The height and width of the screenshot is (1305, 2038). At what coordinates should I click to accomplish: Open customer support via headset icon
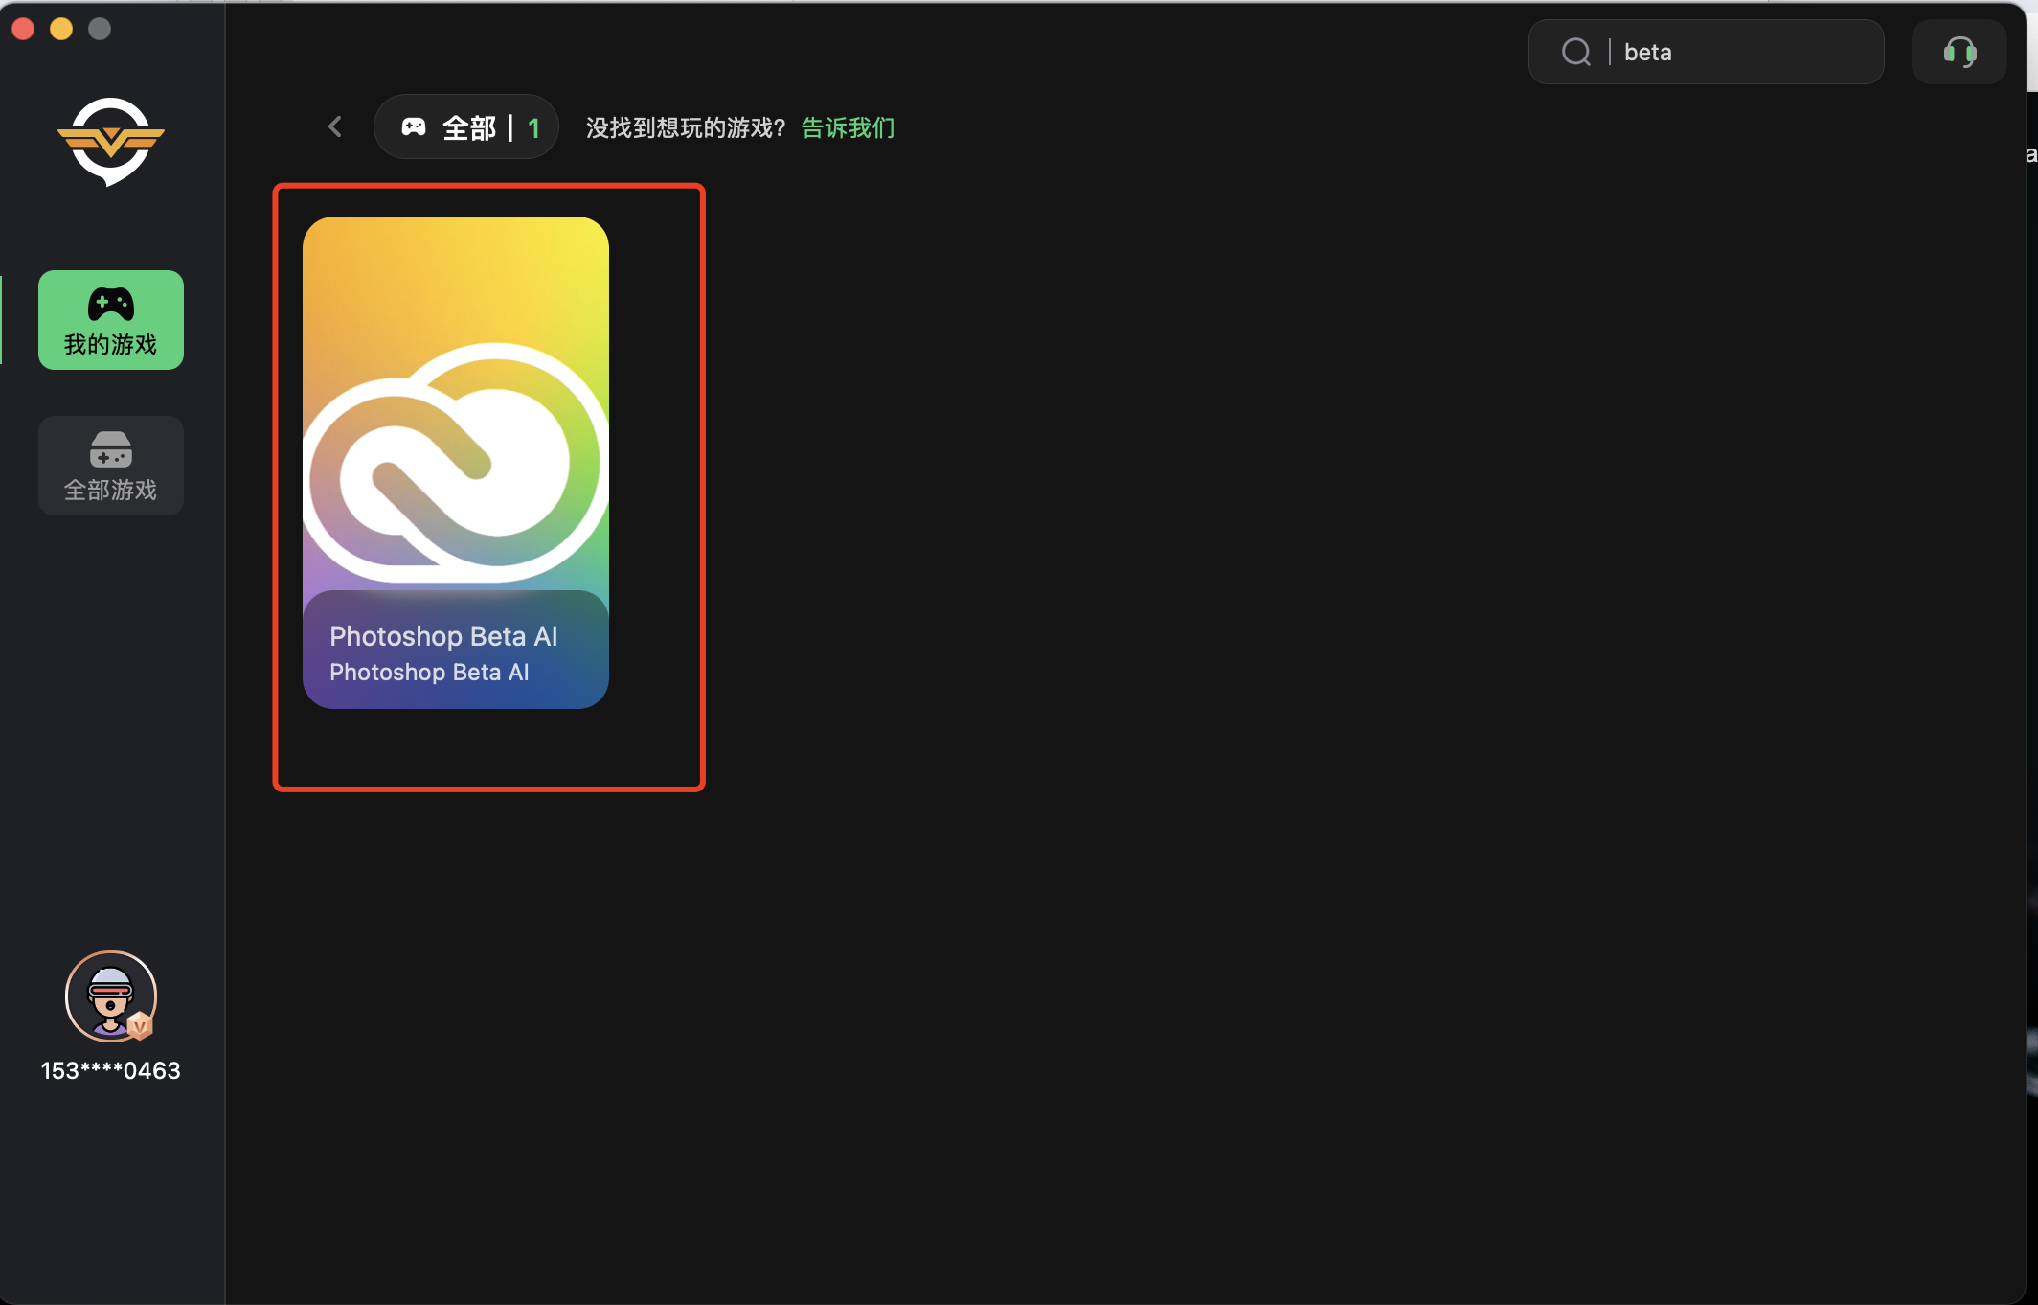(x=1959, y=52)
